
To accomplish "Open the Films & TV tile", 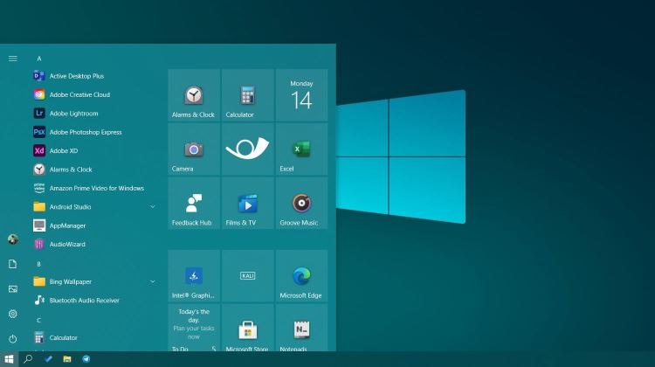I will (248, 203).
